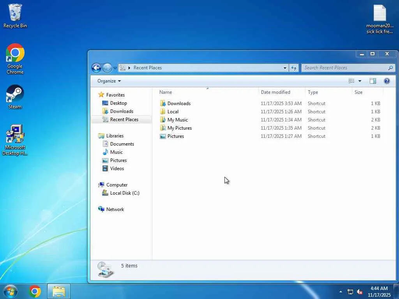399x299 pixels.
Task: Open the network status tray icon
Action: (350, 292)
